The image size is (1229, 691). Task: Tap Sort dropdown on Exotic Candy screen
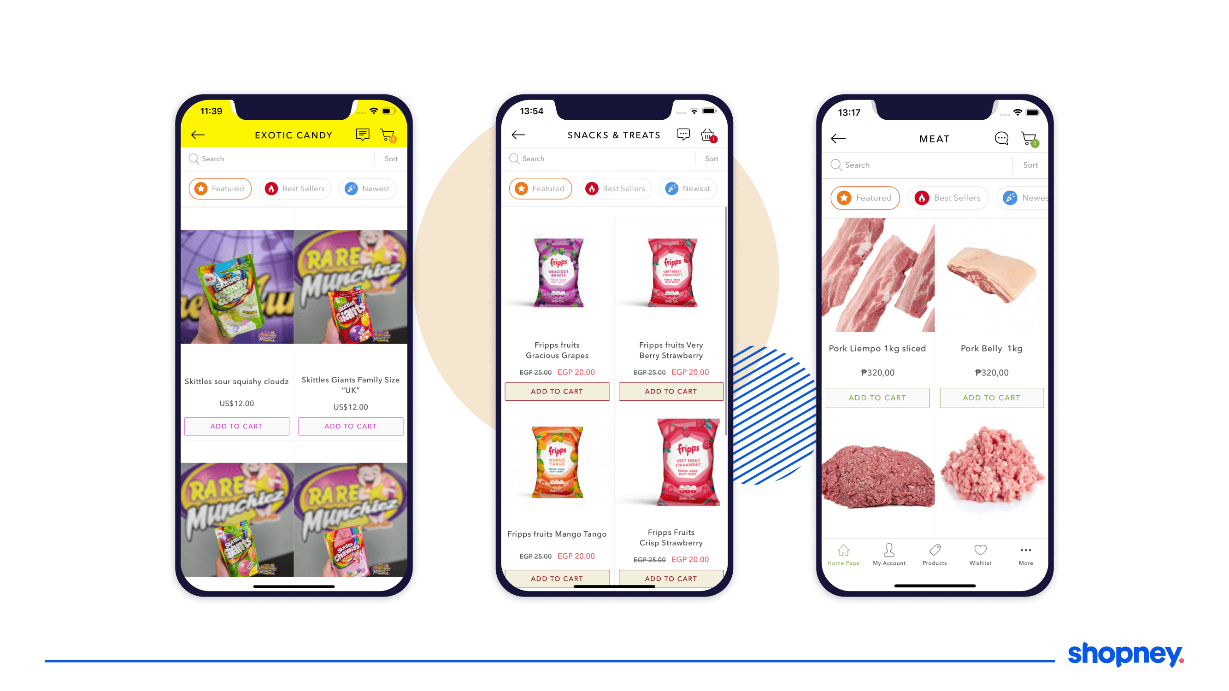point(391,158)
